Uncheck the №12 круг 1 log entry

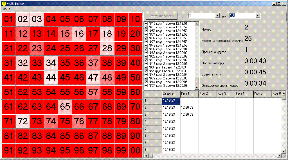click(146, 24)
